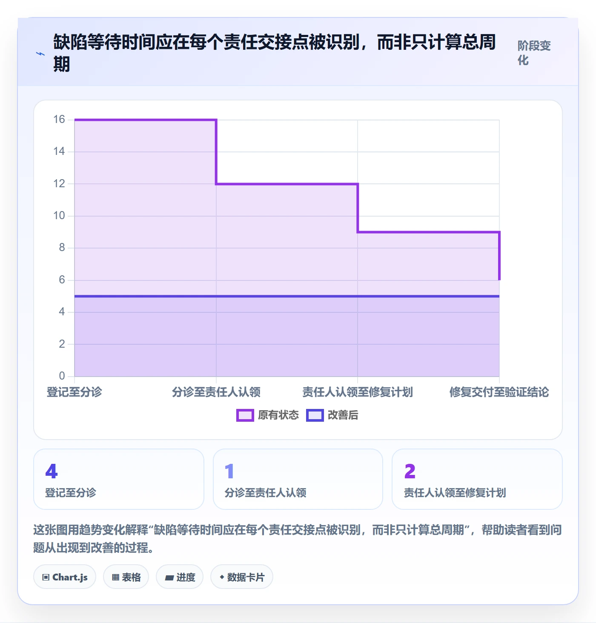Click y-axis value 8
Image resolution: width=596 pixels, height=623 pixels.
[x=62, y=247]
